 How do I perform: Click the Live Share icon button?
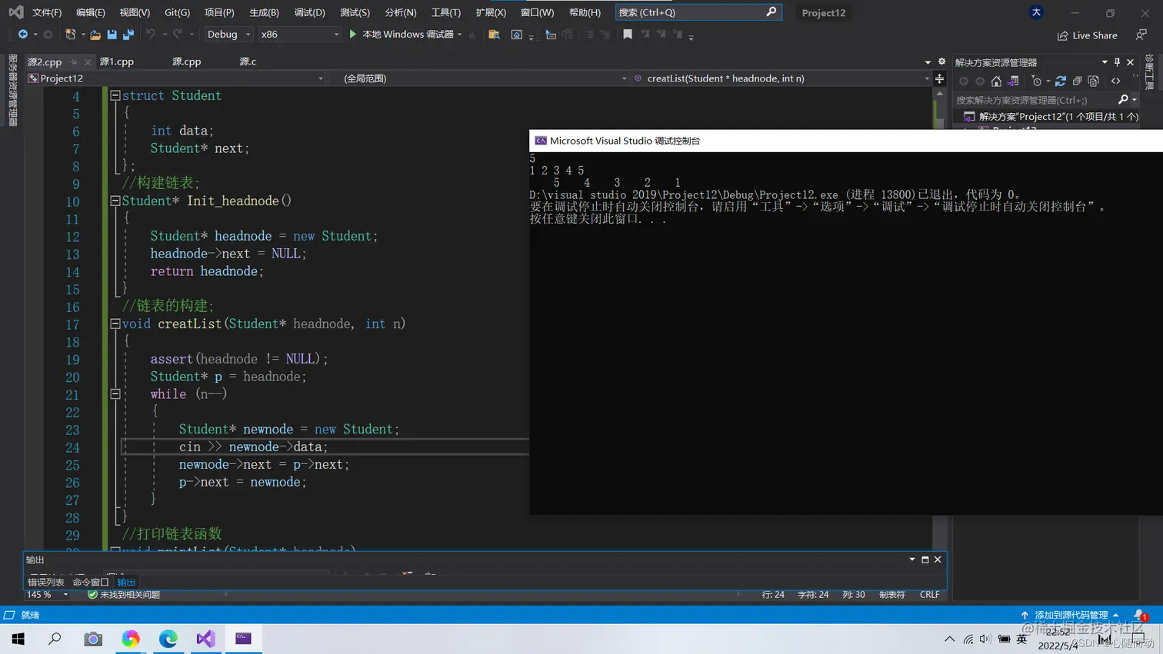[1087, 35]
